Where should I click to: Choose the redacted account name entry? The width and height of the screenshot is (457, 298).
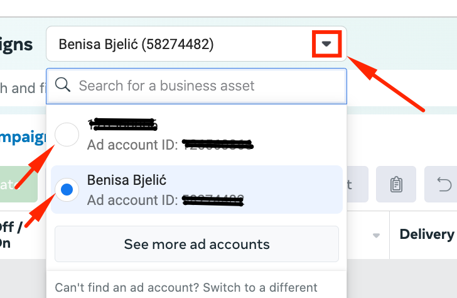coord(122,124)
